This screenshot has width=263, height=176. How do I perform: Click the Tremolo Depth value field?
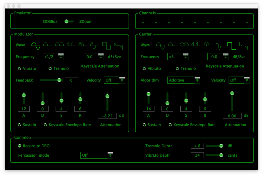(x=197, y=146)
